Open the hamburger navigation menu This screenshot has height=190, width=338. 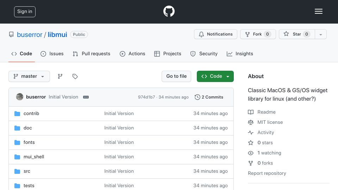[318, 11]
